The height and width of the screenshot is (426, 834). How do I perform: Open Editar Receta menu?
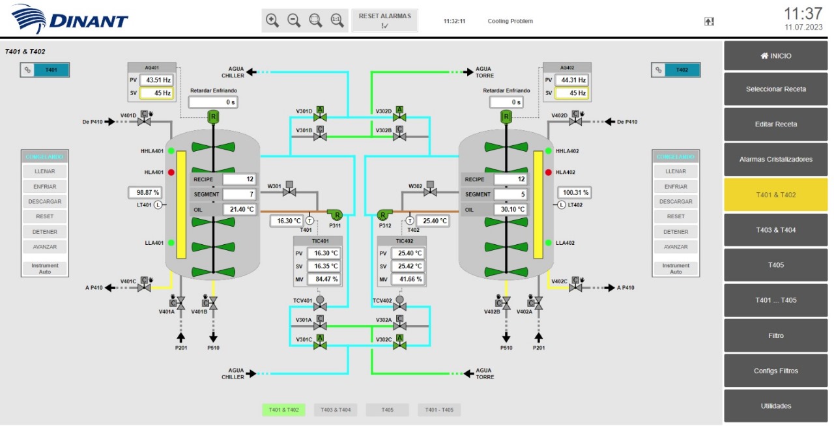[x=776, y=124]
